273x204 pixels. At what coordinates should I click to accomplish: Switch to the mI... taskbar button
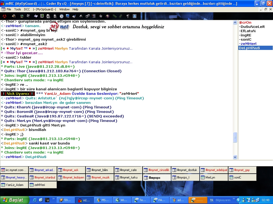[84, 200]
